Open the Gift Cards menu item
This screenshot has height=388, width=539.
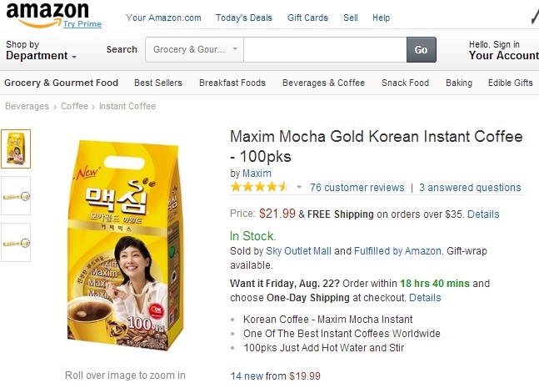[307, 18]
